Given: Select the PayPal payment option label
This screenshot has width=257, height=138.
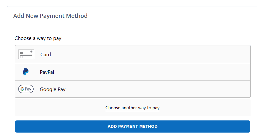Looking at the screenshot, I should [x=47, y=72].
